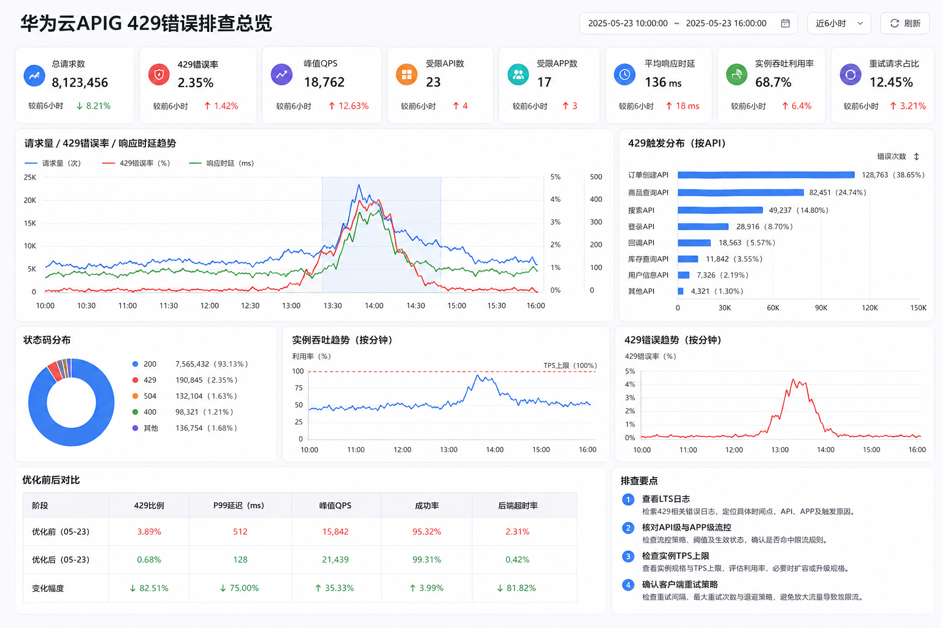Click the TPS上限（100%） label
Image resolution: width=942 pixels, height=628 pixels.
[570, 366]
